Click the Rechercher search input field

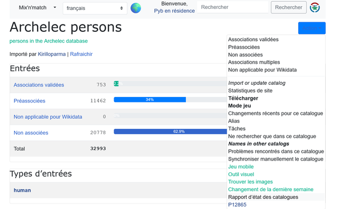233,7
